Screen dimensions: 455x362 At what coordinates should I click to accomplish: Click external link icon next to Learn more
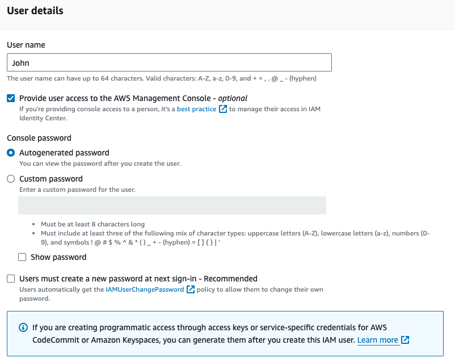click(405, 340)
